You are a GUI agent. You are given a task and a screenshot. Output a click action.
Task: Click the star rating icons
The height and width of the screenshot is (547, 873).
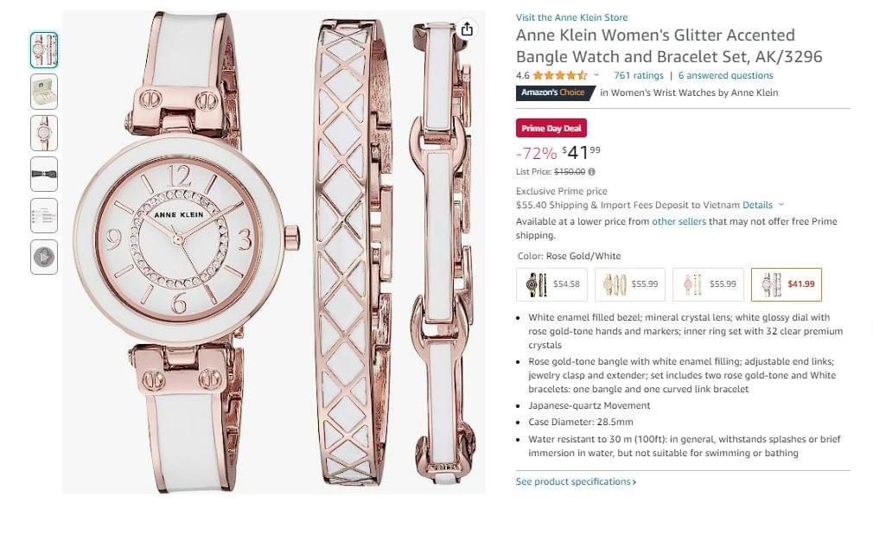point(559,75)
